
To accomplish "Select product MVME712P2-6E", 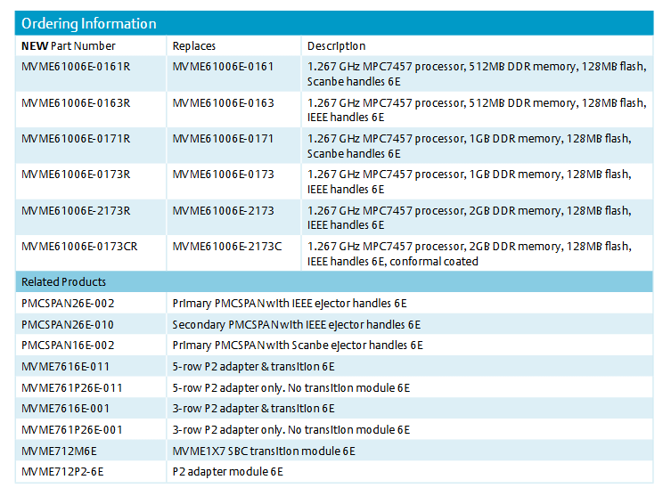I will 62,472.
